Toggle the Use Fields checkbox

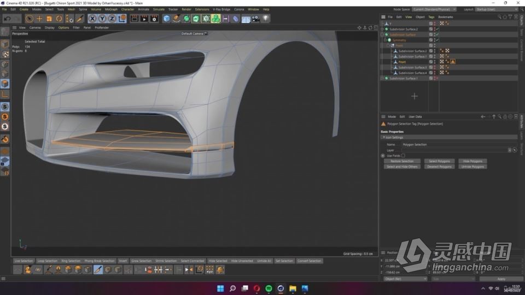coord(403,156)
